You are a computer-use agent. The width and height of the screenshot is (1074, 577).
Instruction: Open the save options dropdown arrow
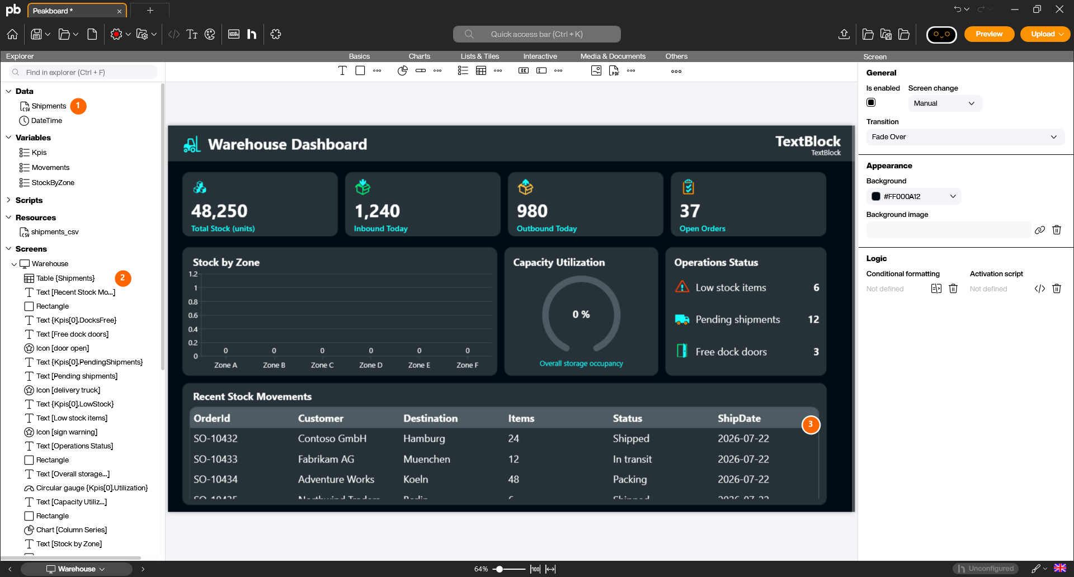click(x=48, y=34)
